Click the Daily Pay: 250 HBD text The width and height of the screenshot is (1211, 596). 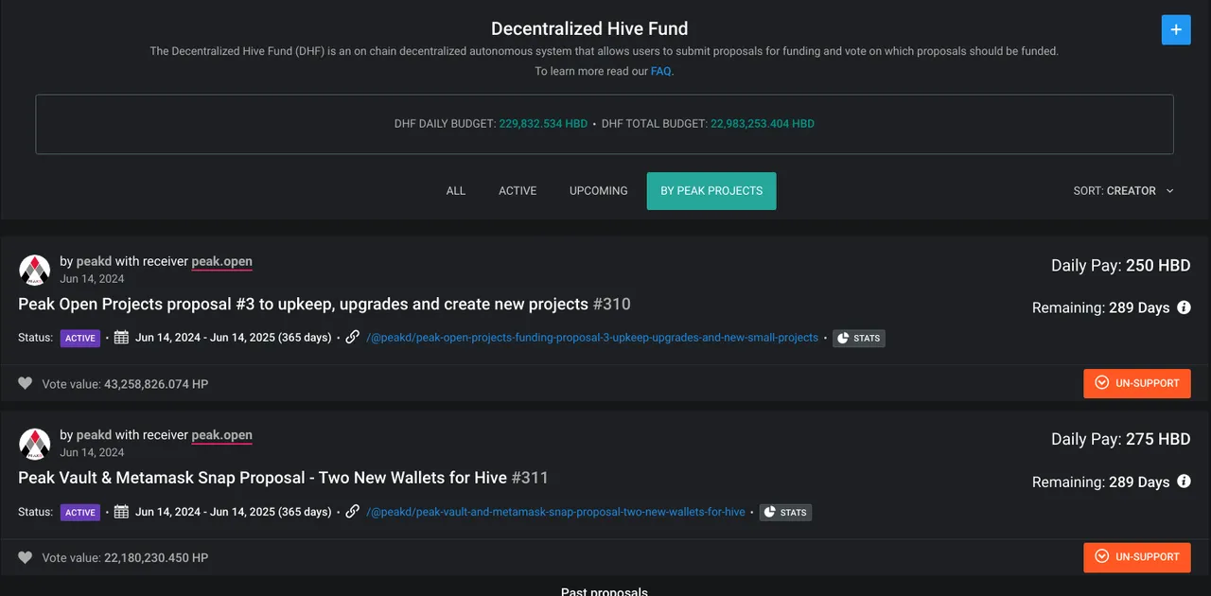pos(1121,266)
